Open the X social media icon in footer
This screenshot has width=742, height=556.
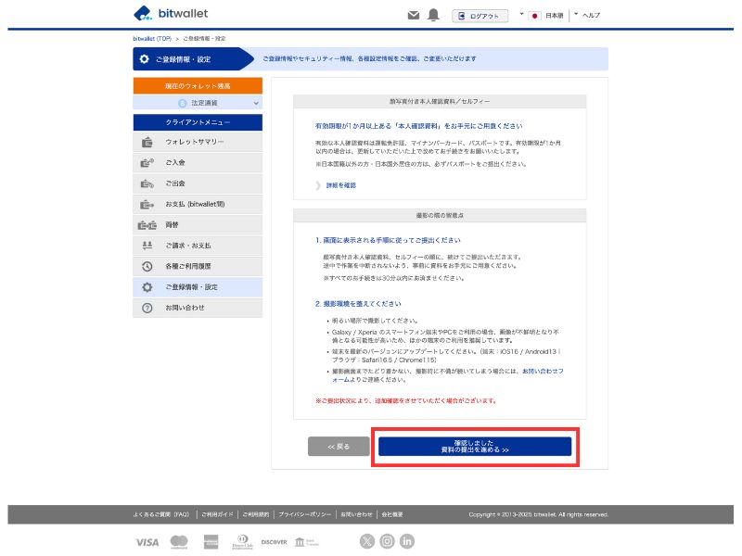[x=368, y=541]
